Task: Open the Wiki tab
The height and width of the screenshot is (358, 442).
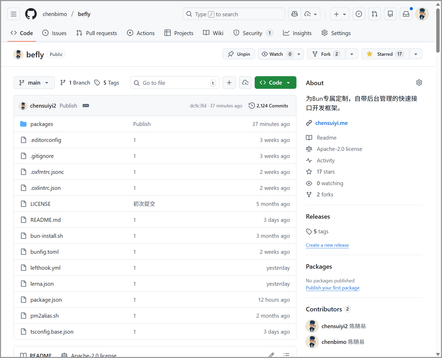Action: click(213, 33)
